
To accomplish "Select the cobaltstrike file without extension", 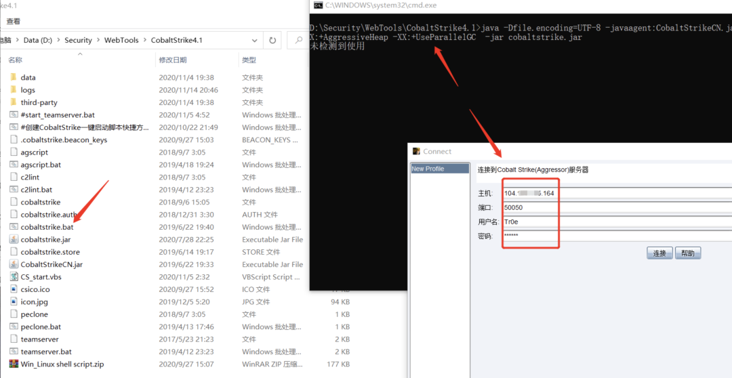I will tap(41, 202).
